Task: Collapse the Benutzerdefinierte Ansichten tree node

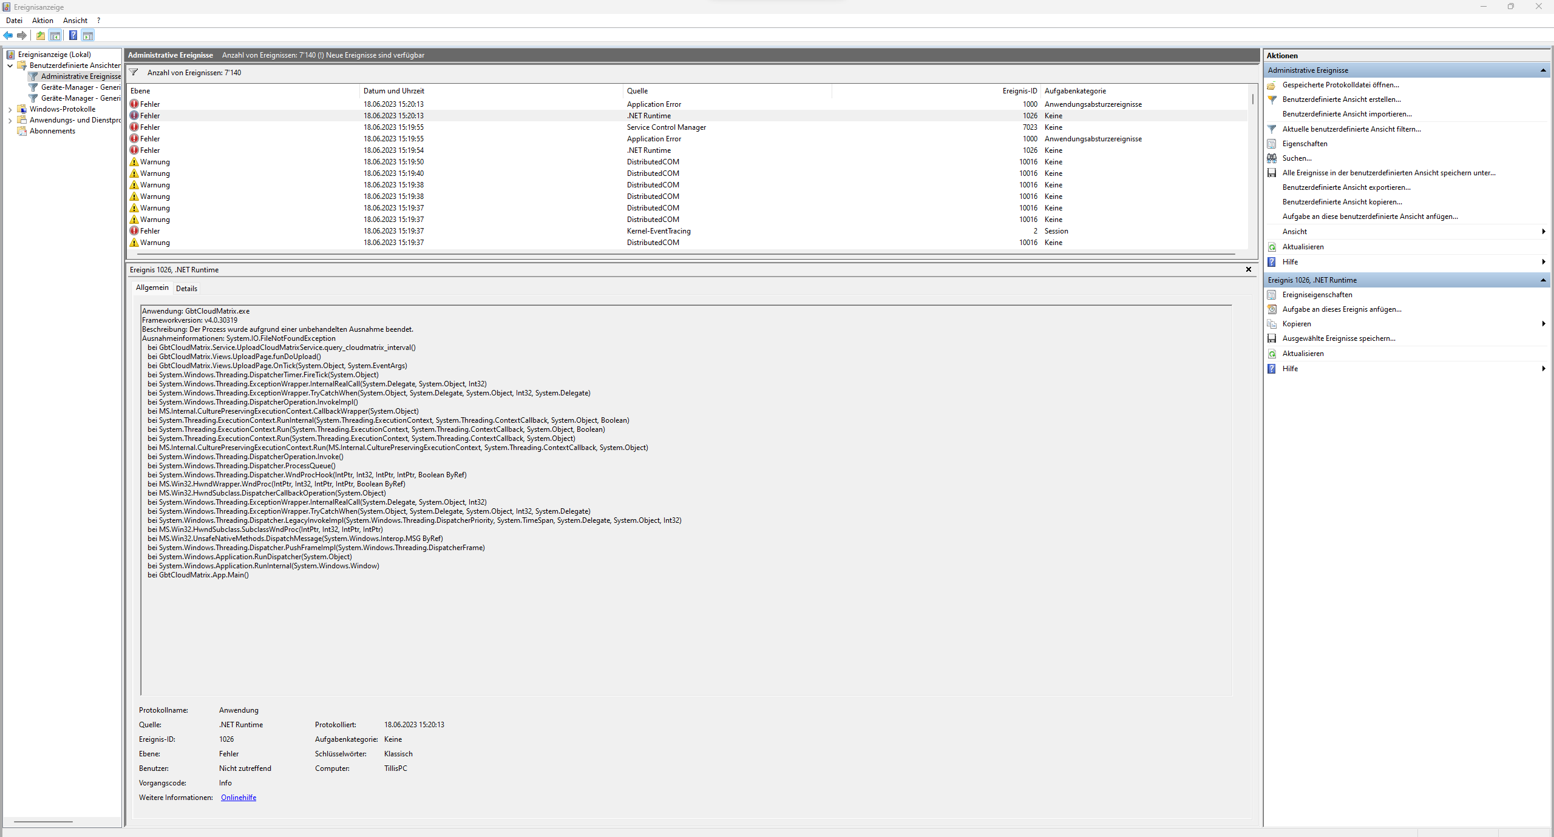Action: tap(10, 66)
